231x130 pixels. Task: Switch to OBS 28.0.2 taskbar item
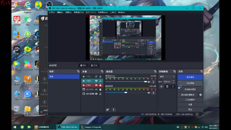(68, 127)
